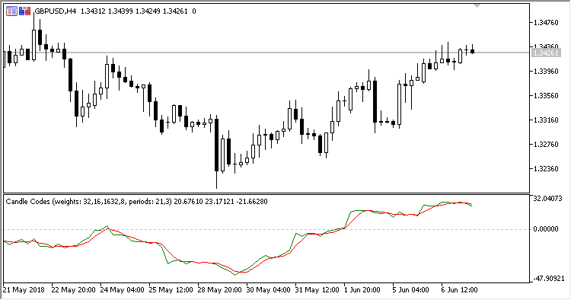Click the 1.33560 price scale level

pyautogui.click(x=546, y=96)
